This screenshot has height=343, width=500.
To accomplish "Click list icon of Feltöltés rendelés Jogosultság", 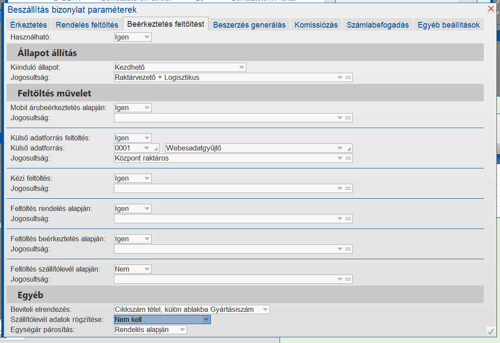I will tap(348, 219).
